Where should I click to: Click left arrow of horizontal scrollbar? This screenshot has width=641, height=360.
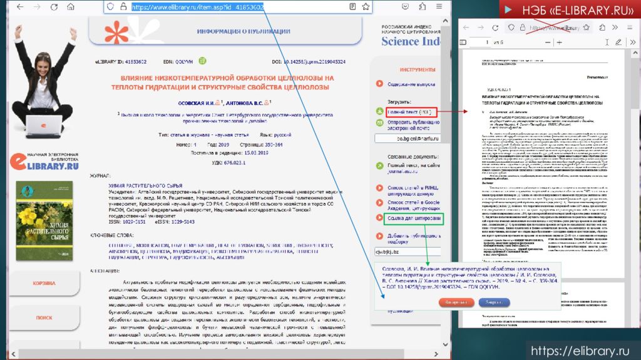point(14,354)
